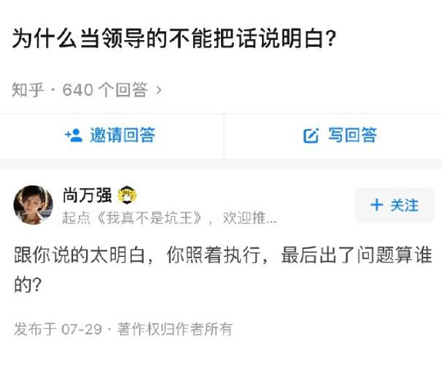Image resolution: width=442 pixels, height=378 pixels.
Task: Open the answer text starting 跟你说的太明白
Action: point(223,269)
